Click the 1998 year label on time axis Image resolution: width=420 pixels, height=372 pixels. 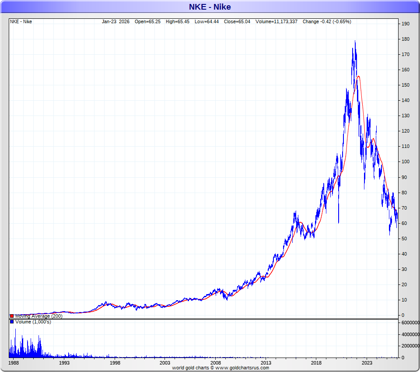click(x=115, y=363)
